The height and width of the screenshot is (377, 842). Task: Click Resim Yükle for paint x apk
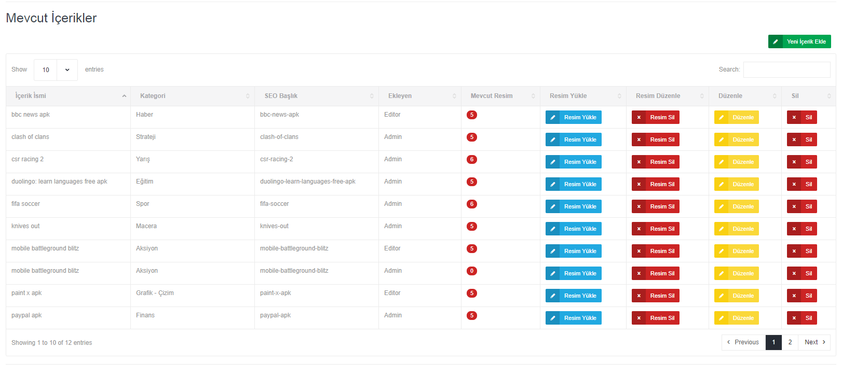(574, 296)
